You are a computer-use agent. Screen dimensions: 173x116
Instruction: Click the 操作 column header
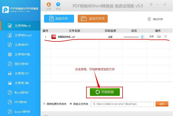point(158,31)
